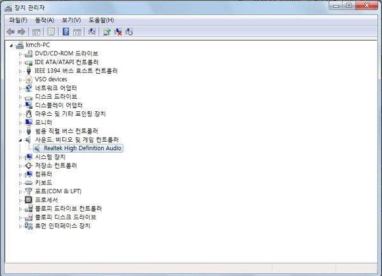Open the 동작(A) menu
382x276 pixels.
click(45, 20)
